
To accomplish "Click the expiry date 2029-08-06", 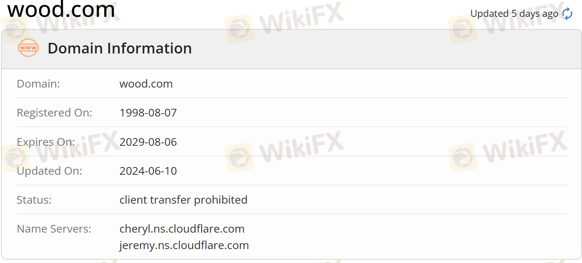I will pos(148,142).
